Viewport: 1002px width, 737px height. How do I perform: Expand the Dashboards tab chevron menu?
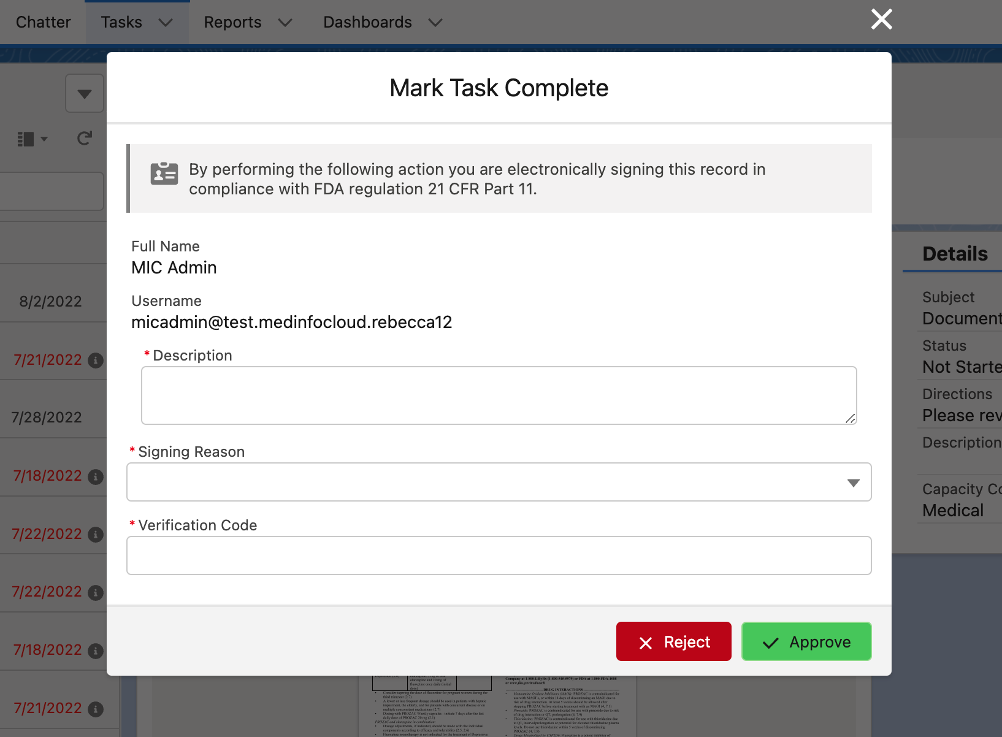click(x=435, y=23)
